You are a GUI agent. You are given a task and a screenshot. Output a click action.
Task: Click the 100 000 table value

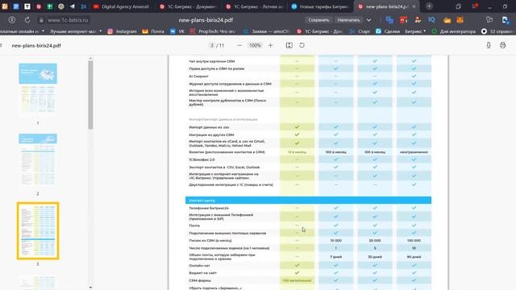(414, 240)
